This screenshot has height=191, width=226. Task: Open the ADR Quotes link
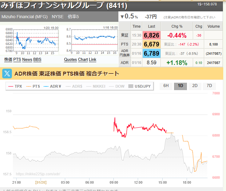70,59
